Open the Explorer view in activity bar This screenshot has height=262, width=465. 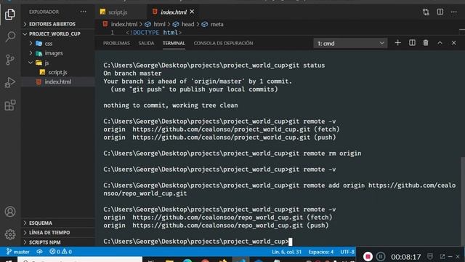pos(10,14)
